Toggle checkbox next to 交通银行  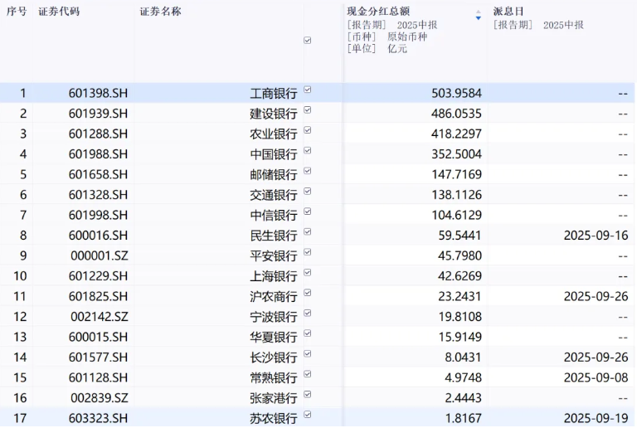point(308,192)
